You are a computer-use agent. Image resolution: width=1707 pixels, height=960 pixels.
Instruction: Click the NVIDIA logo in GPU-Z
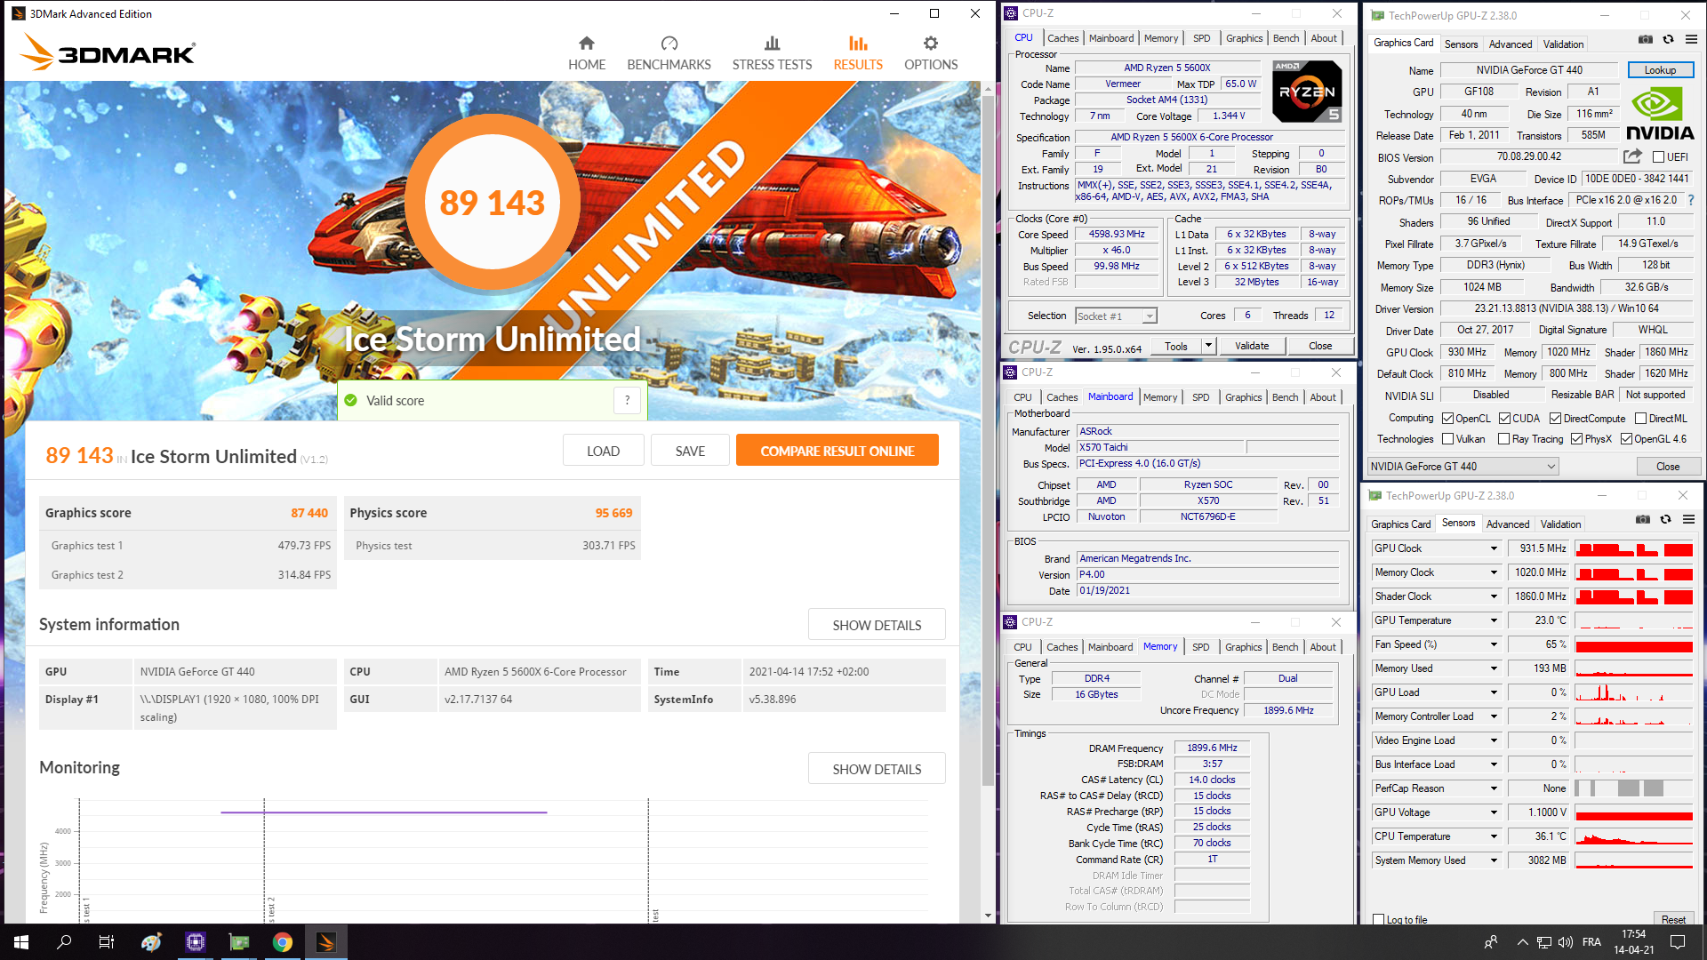coord(1660,114)
